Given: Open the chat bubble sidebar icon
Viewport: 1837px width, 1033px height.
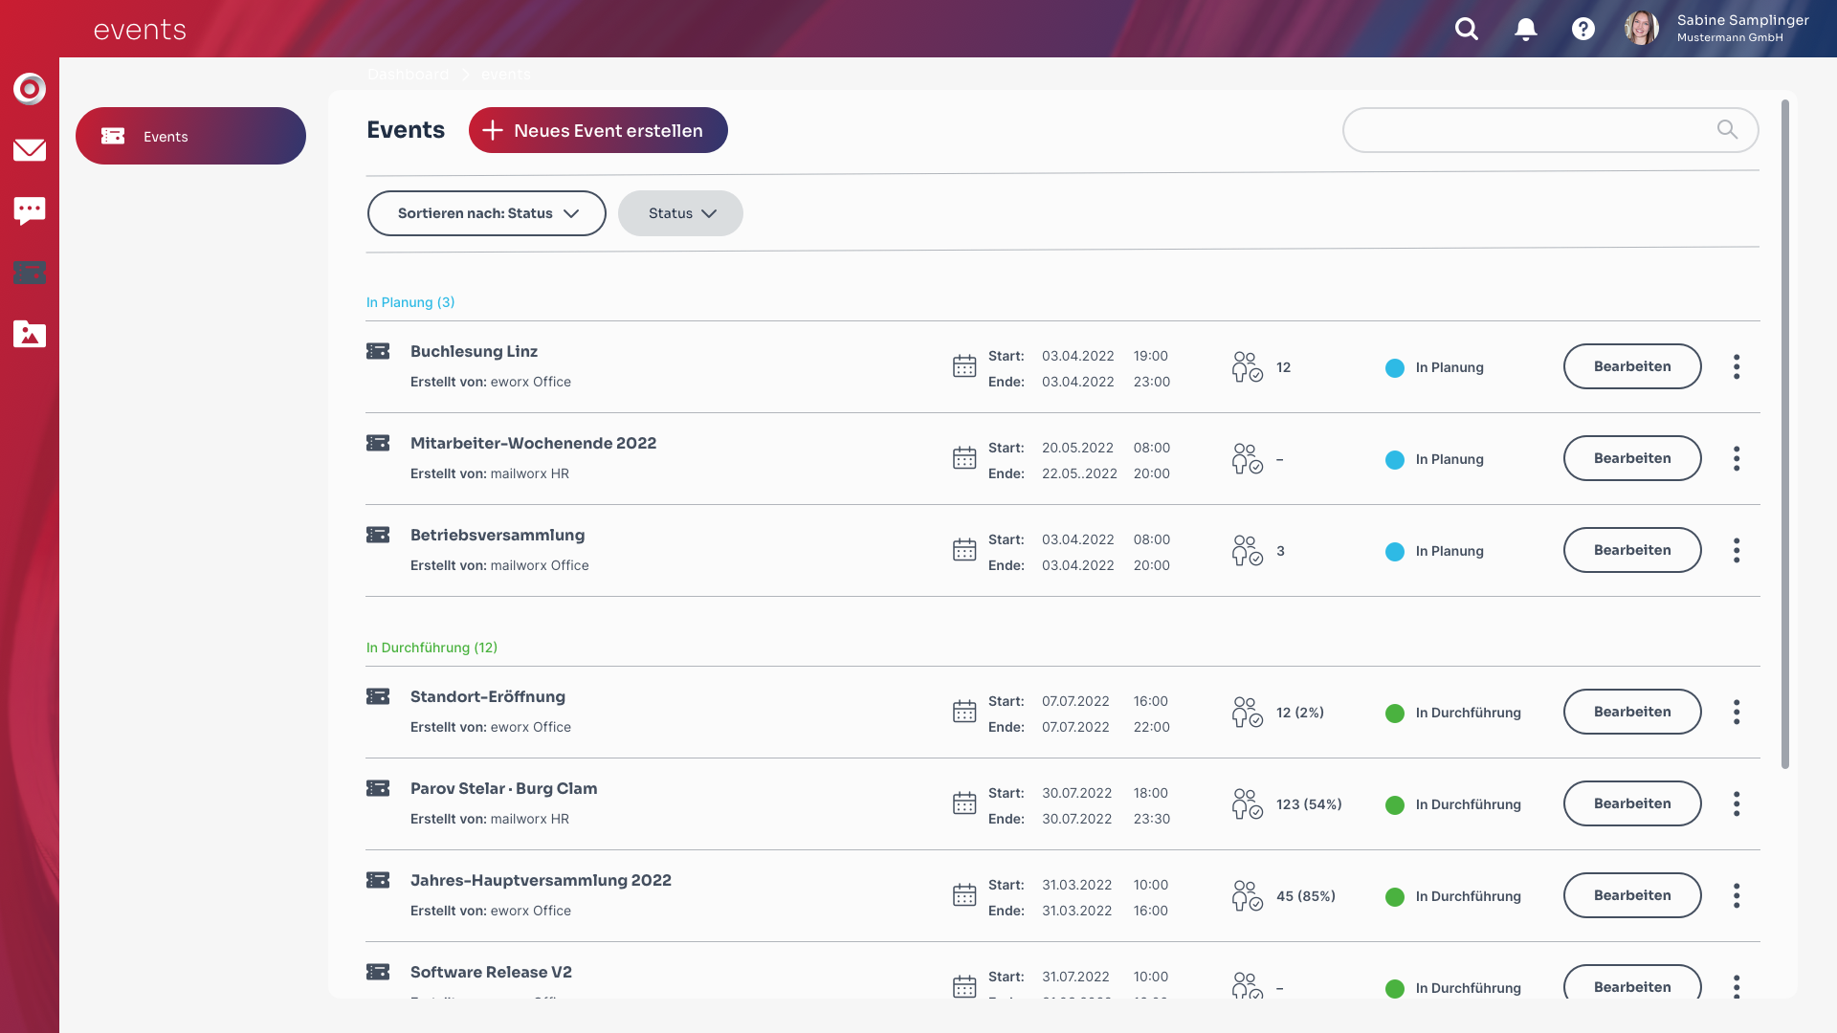Looking at the screenshot, I should point(30,210).
